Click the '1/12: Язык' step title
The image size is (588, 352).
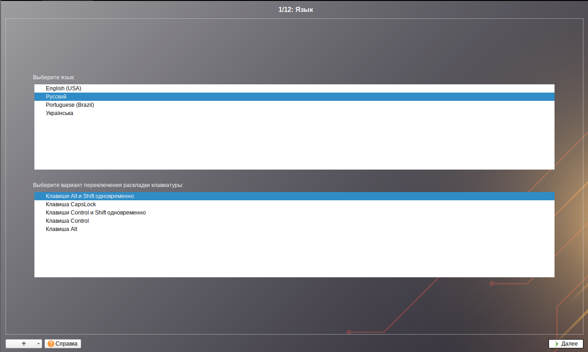point(295,10)
